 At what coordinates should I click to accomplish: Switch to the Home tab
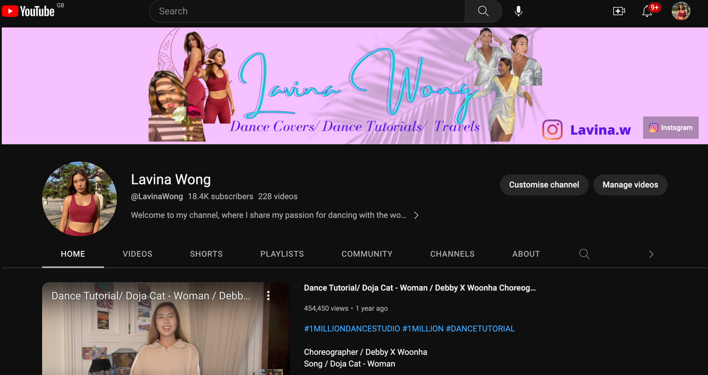73,254
